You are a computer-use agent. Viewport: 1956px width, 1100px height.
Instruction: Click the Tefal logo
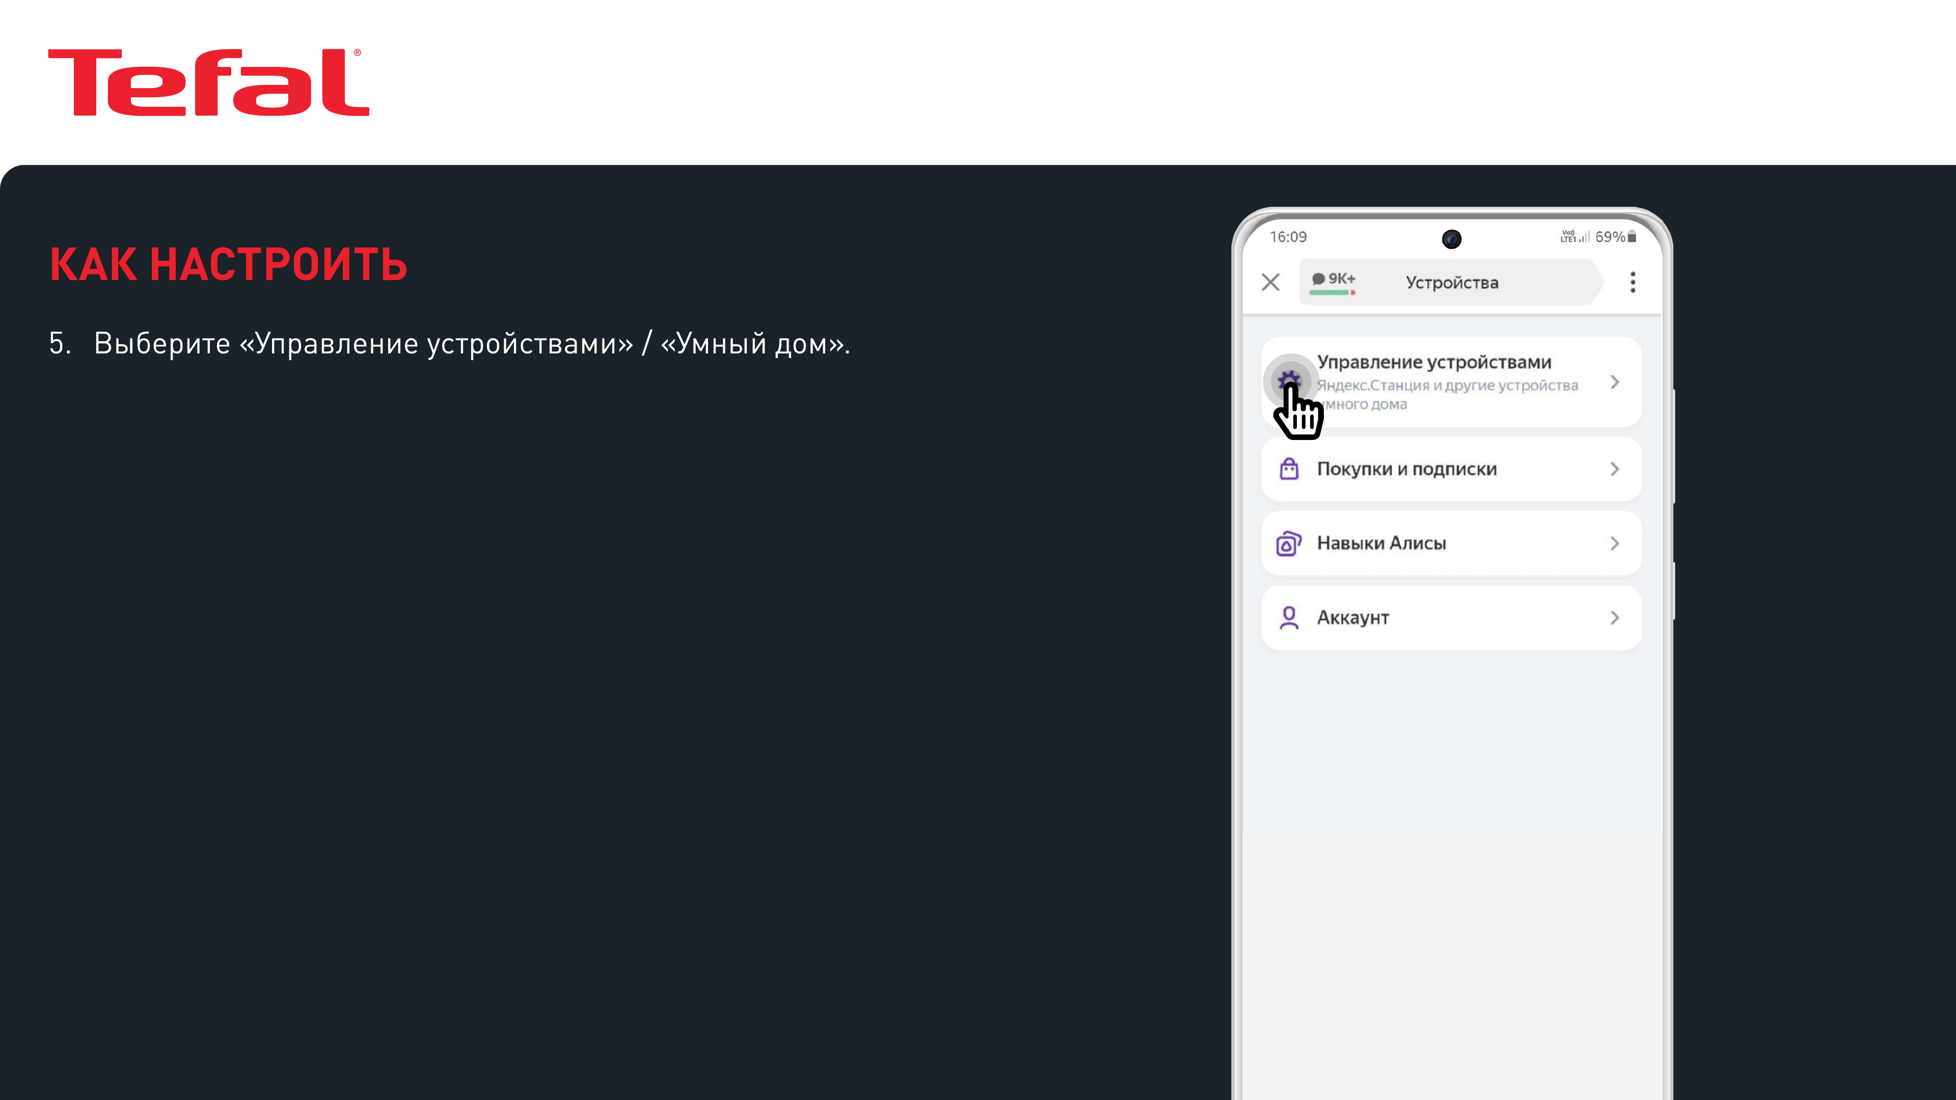tap(209, 82)
